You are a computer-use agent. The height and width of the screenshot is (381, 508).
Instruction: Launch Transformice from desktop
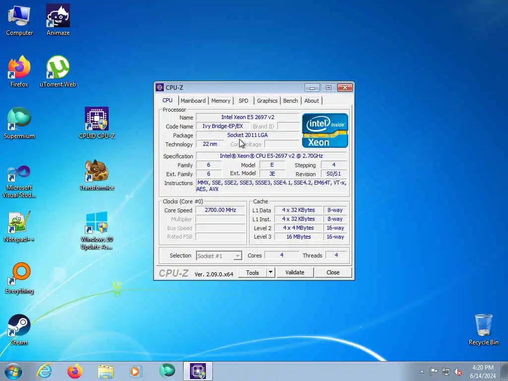(x=97, y=175)
